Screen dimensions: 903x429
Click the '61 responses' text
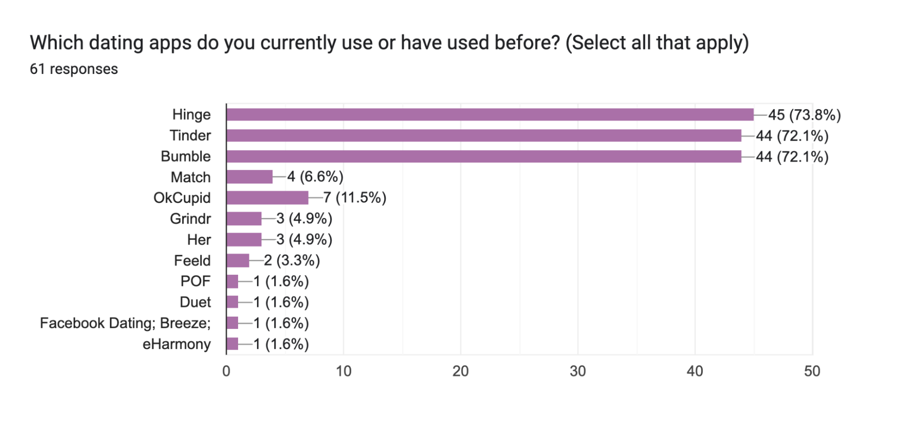coord(74,69)
